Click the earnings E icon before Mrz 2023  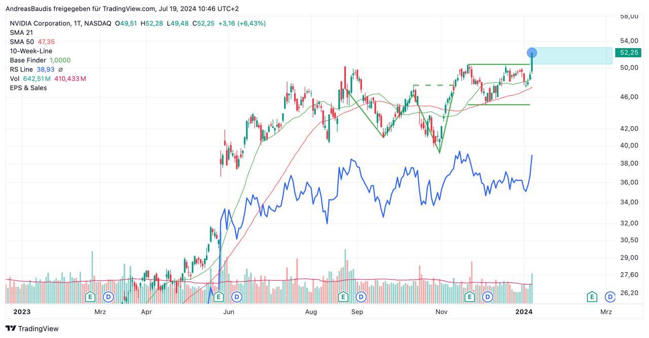90,296
